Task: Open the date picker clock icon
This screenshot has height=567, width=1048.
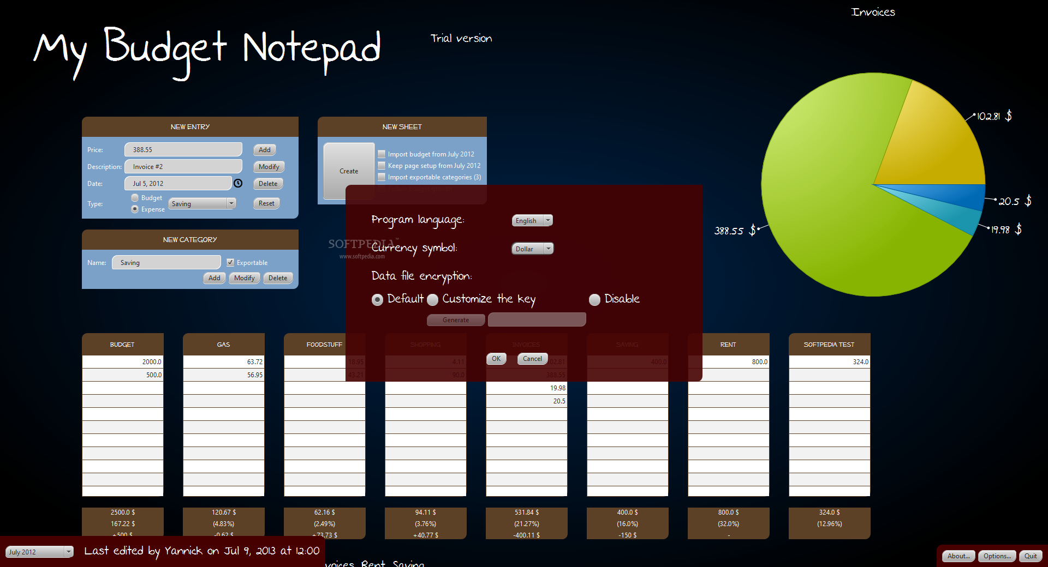Action: (238, 183)
